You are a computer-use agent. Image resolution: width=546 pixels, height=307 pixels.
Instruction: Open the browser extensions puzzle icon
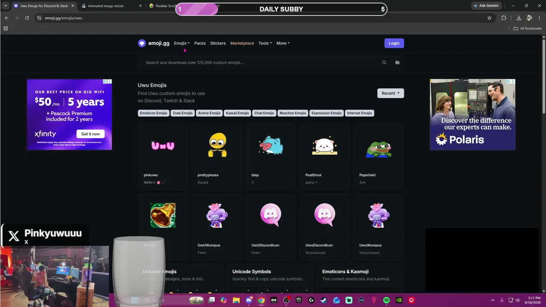point(504,18)
